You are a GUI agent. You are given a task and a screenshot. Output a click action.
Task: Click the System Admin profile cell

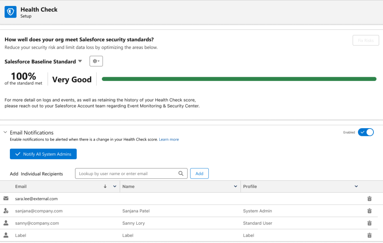pos(257,211)
